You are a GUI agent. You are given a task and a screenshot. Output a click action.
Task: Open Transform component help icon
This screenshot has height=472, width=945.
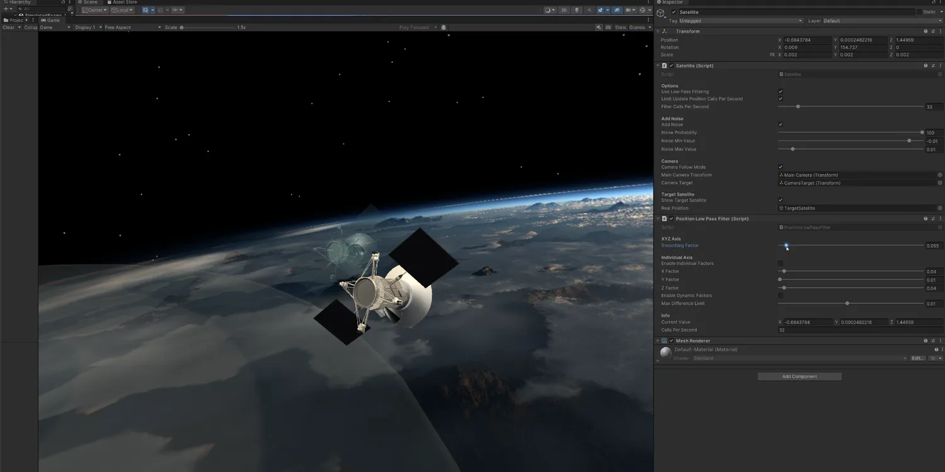pyautogui.click(x=925, y=31)
